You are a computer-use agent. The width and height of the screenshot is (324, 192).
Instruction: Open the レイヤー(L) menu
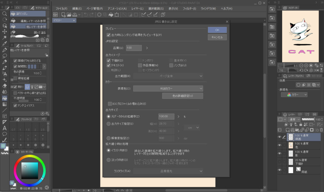[137, 8]
